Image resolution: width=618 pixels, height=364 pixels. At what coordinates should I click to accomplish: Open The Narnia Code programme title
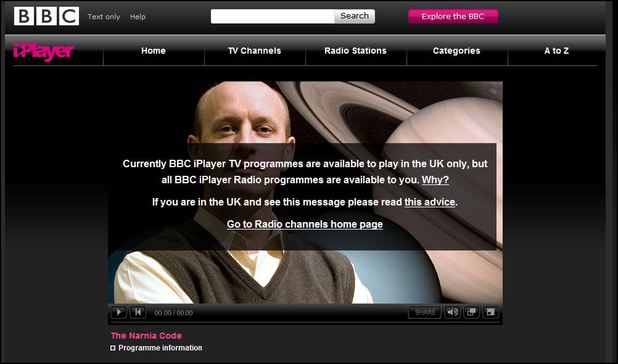pos(146,336)
